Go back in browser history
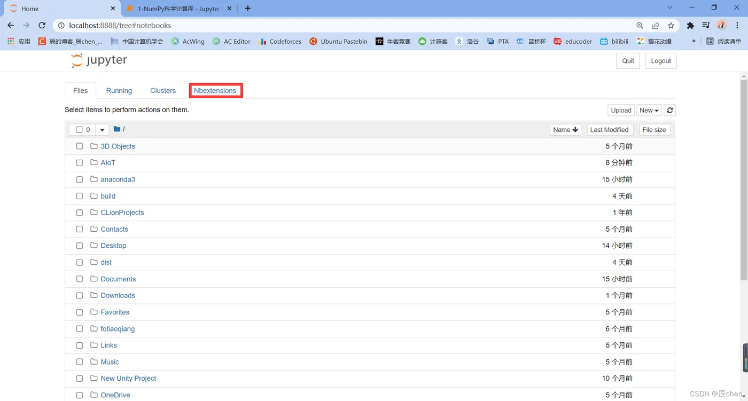The image size is (748, 401). pos(11,25)
